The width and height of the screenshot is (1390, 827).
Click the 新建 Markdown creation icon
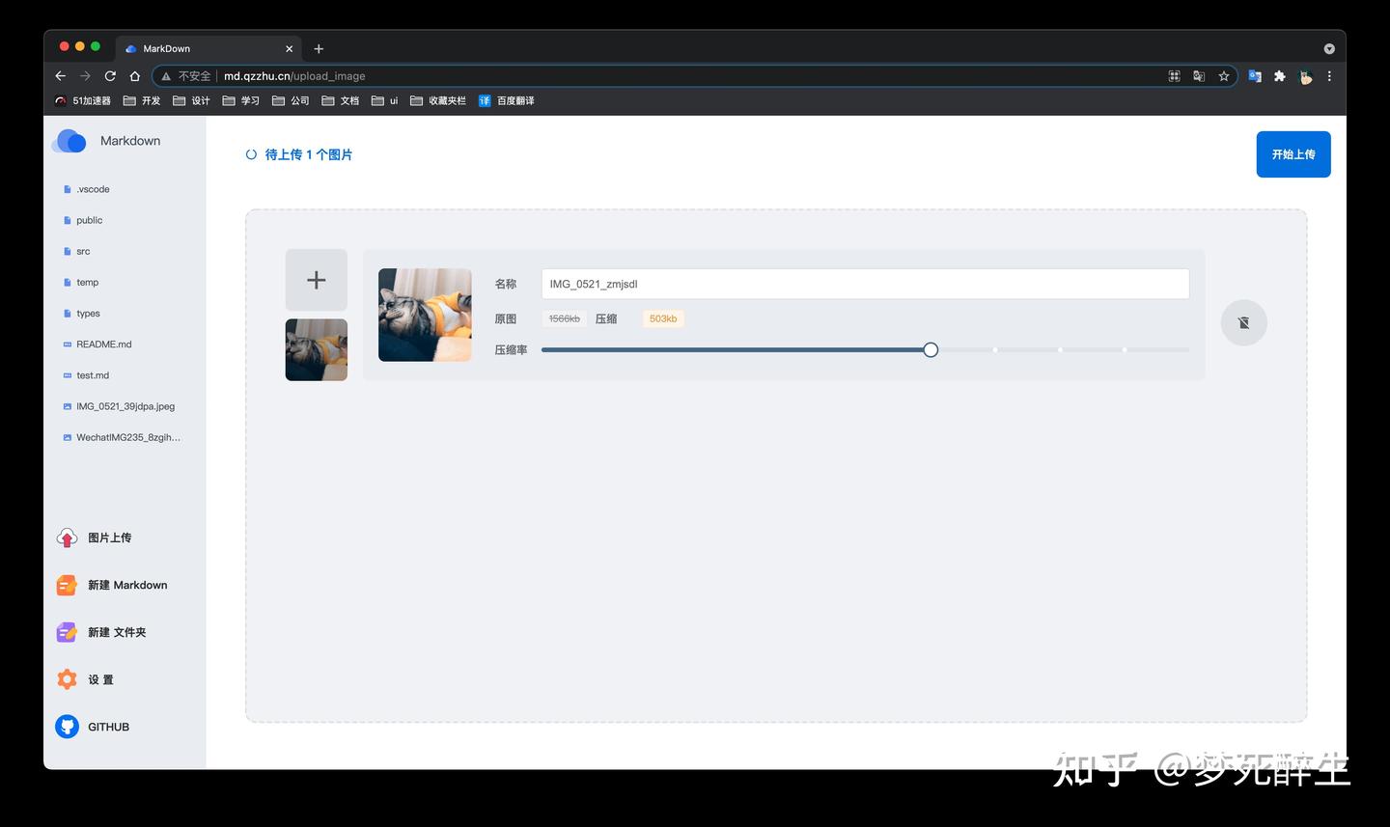point(67,585)
